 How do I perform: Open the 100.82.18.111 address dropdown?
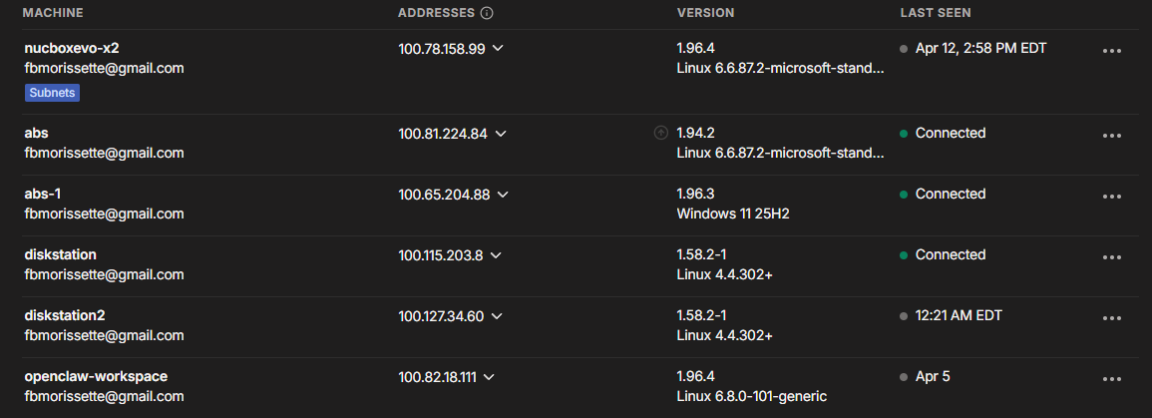[490, 377]
